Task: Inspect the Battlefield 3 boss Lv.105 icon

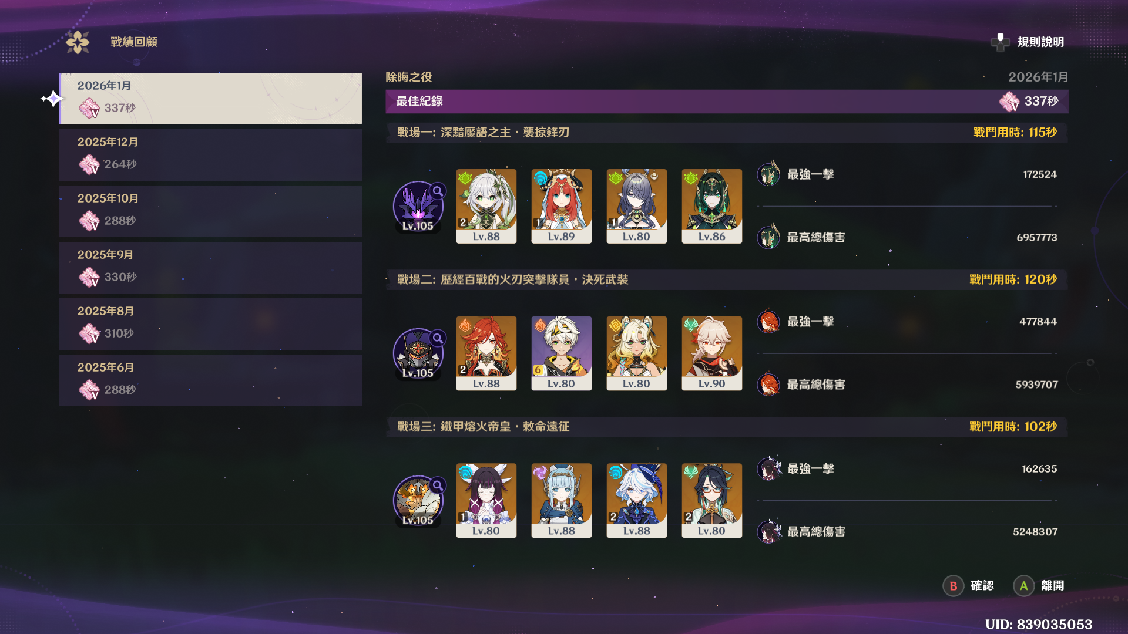Action: [x=418, y=501]
